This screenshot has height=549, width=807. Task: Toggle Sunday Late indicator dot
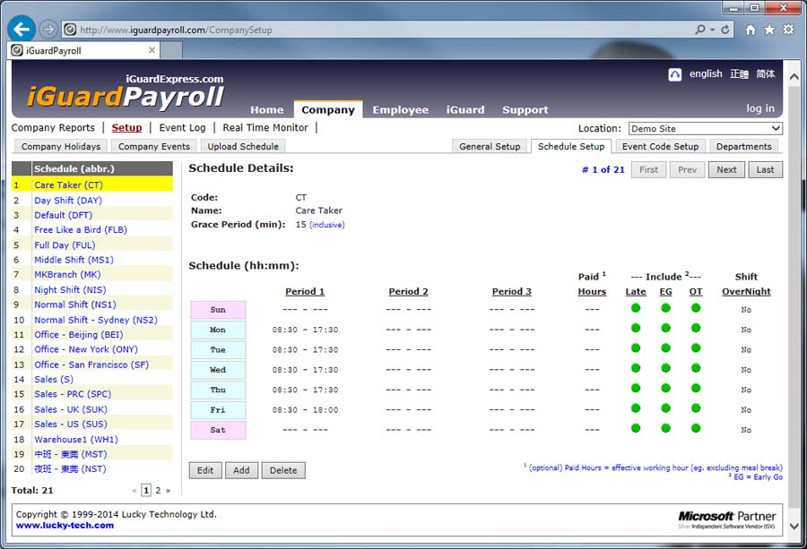[x=636, y=308]
